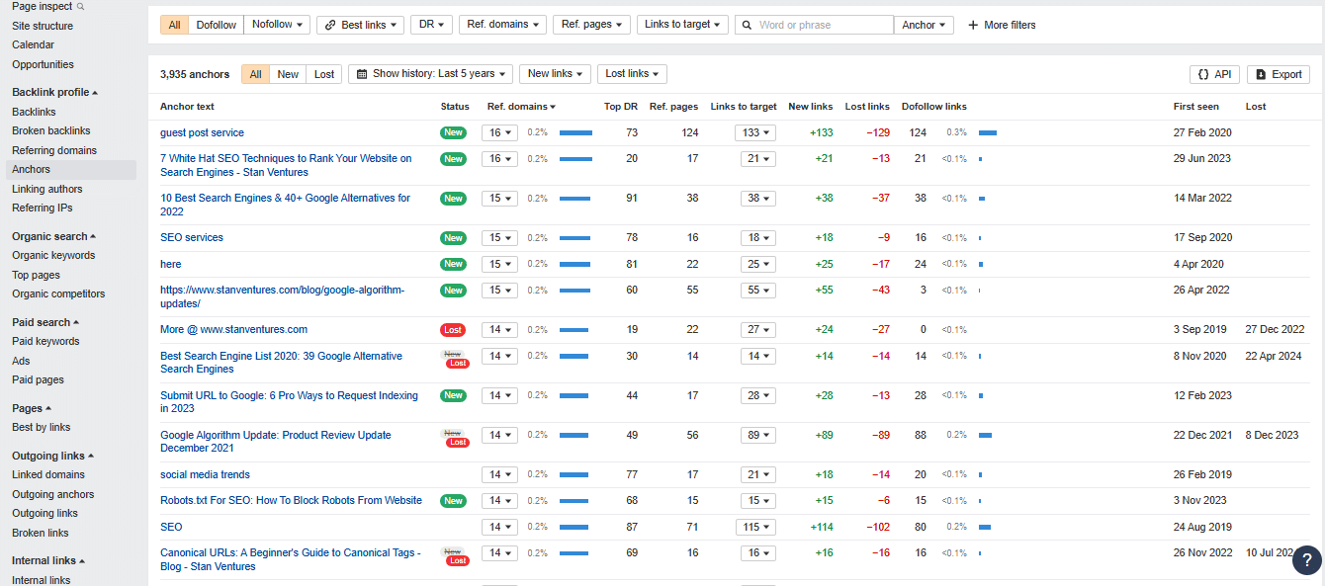Click the search icon in phrase box

pos(748,25)
